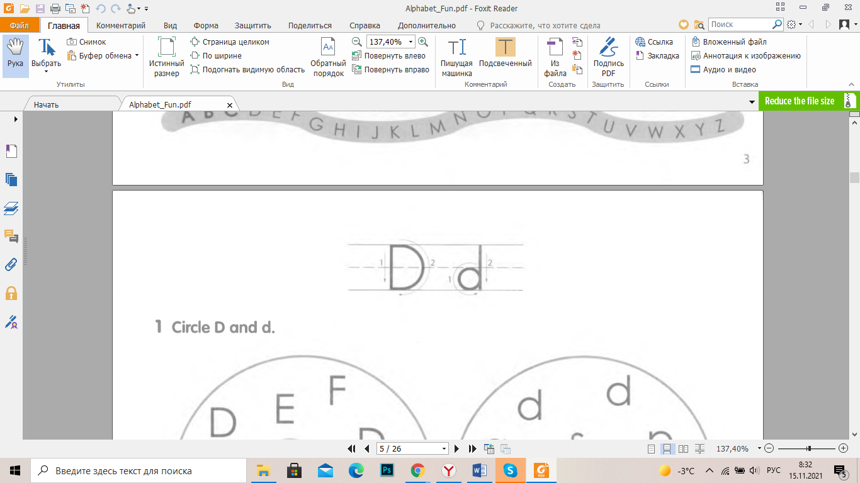
Task: Open the comments panel in sidebar
Action: click(11, 236)
